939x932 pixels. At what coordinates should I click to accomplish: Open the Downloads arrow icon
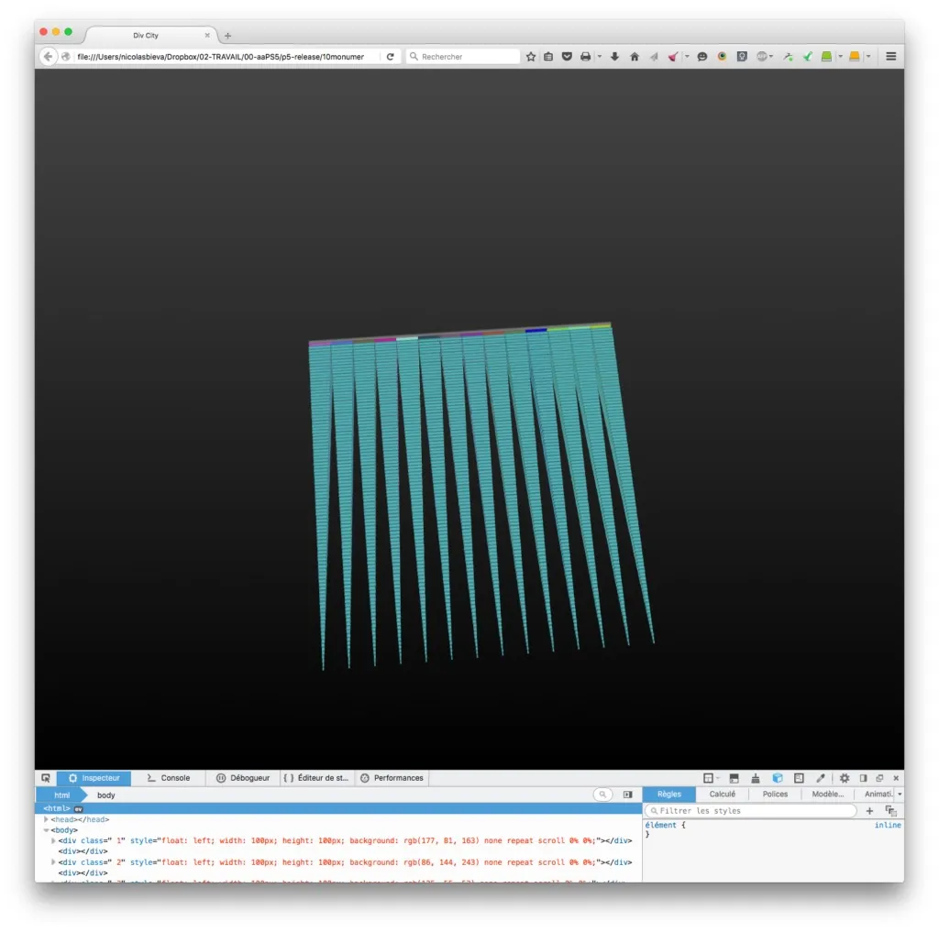tap(614, 57)
